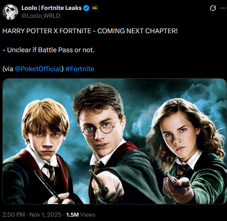View the 1.5M Views count

coord(81,215)
